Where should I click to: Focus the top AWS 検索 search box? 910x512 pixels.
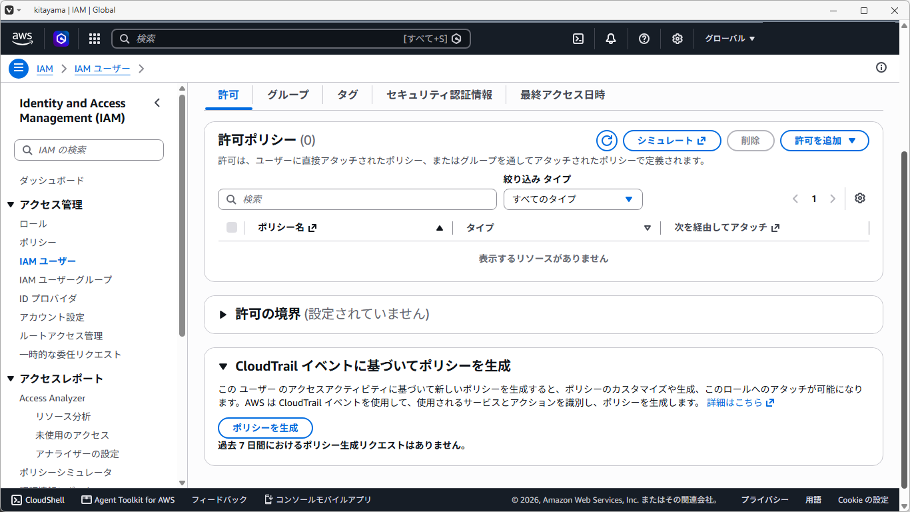pyautogui.click(x=291, y=39)
